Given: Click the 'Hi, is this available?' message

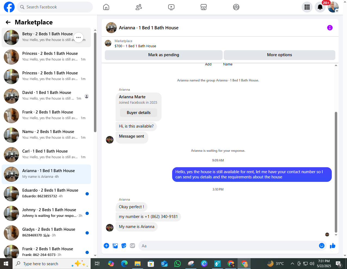Looking at the screenshot, I should [x=136, y=126].
